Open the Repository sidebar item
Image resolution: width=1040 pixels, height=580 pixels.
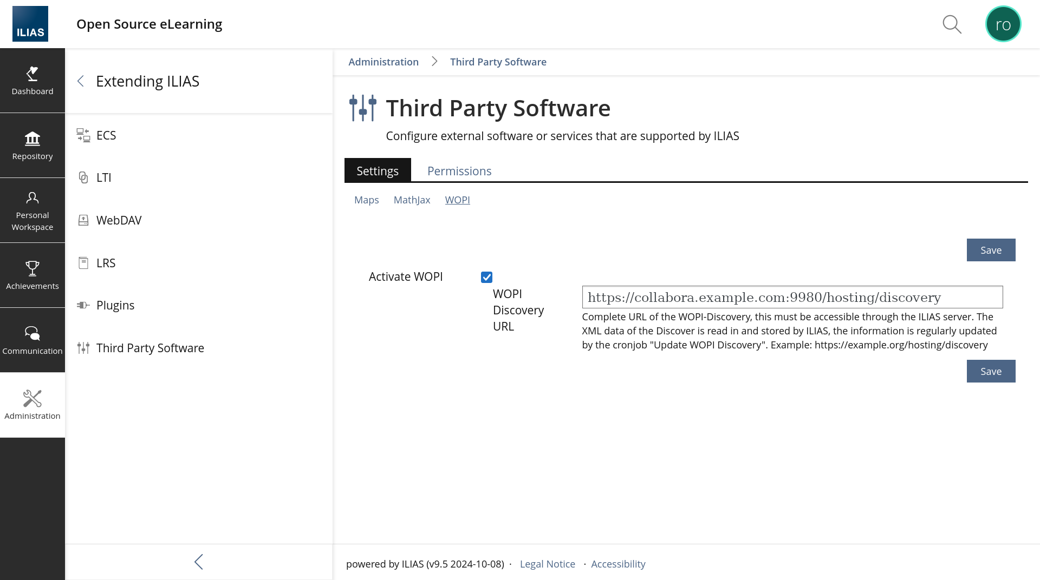pyautogui.click(x=32, y=146)
